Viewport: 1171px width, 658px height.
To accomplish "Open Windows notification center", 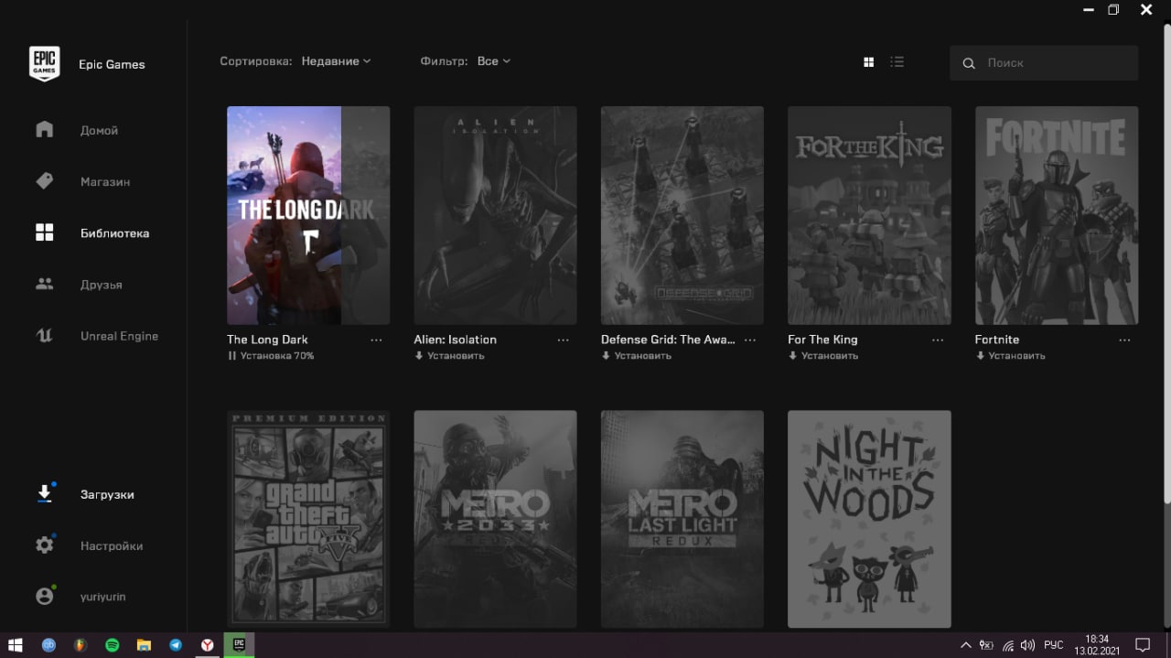I will point(1143,645).
